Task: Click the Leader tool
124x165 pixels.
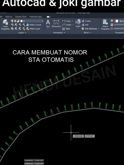Action: [x=67, y=25]
